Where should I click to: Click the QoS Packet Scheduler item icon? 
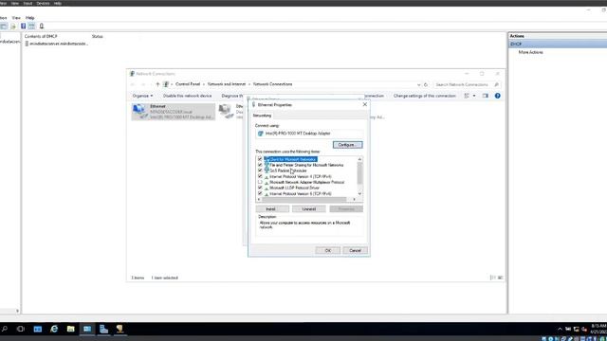click(x=267, y=170)
